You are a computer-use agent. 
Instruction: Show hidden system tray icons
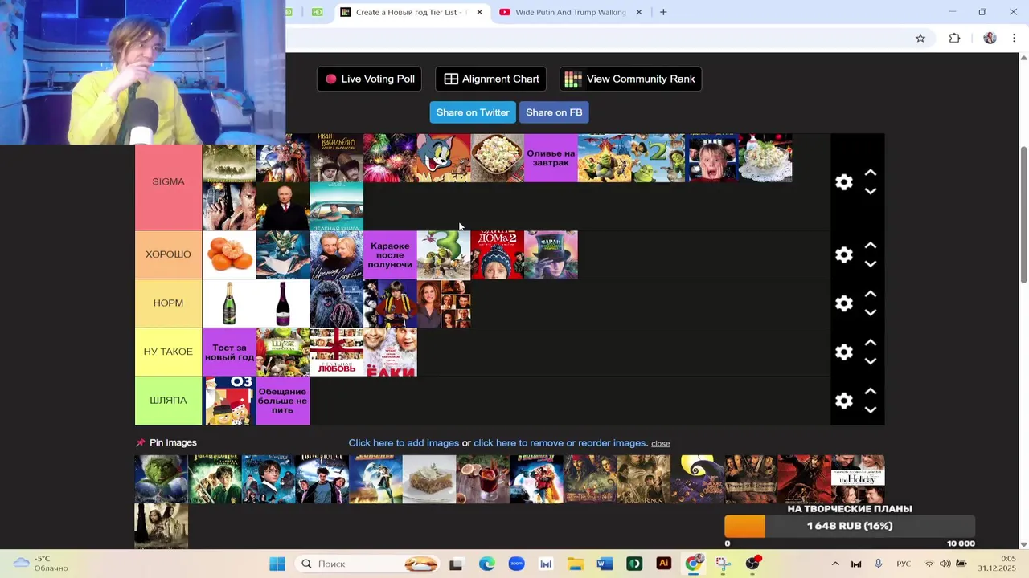click(834, 564)
